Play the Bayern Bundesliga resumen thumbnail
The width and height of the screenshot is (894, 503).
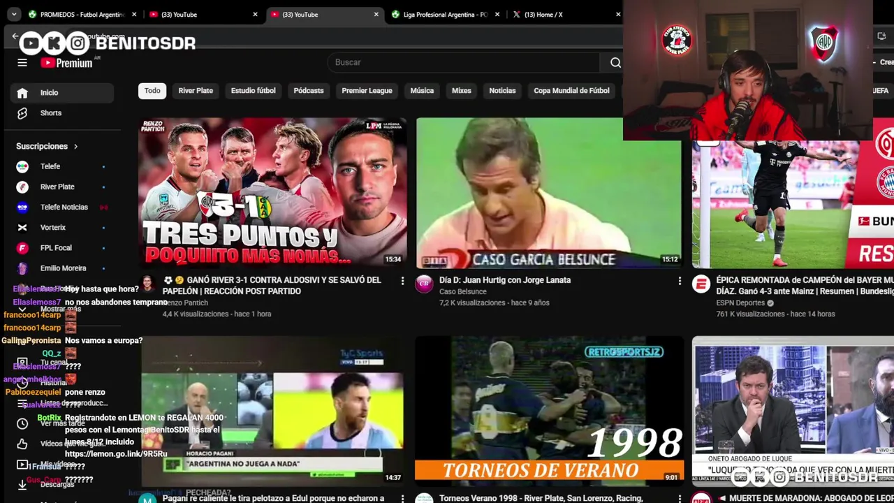click(793, 204)
